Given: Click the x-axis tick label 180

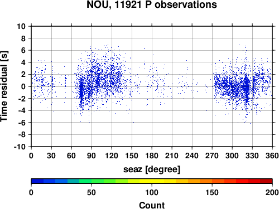Looking at the screenshot, I should coord(152,155).
